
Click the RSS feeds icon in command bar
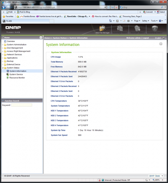tap(117, 21)
